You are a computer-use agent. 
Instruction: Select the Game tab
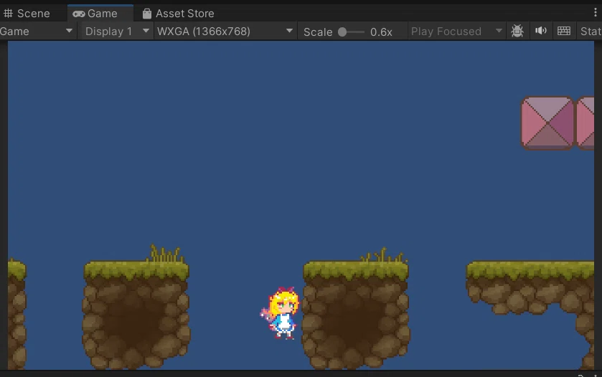100,14
